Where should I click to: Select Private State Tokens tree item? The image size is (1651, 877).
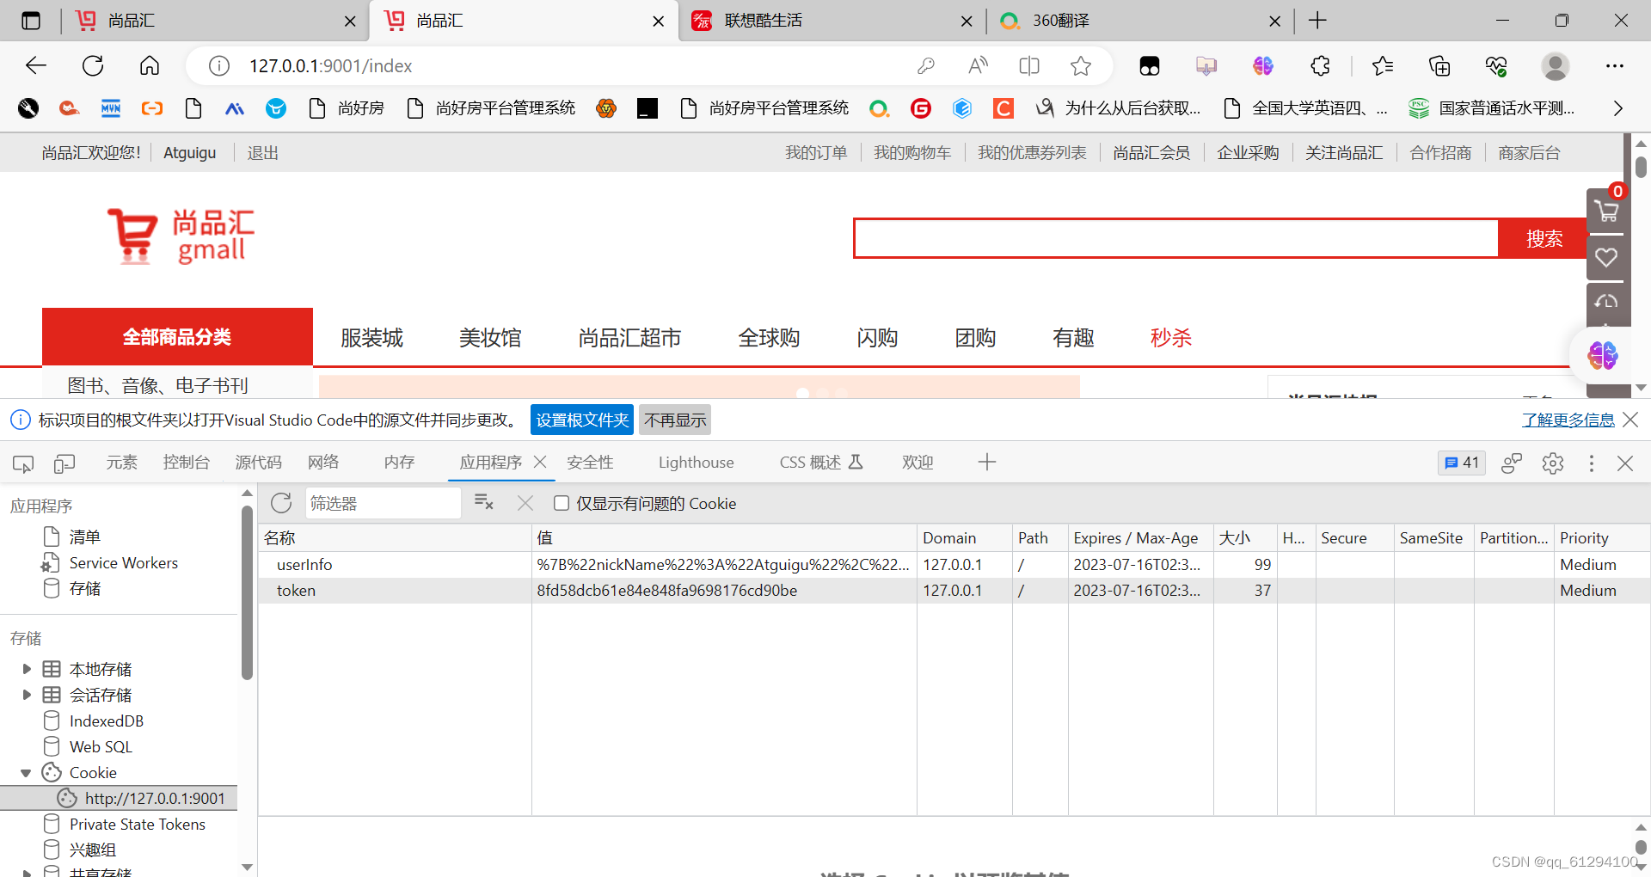[138, 825]
